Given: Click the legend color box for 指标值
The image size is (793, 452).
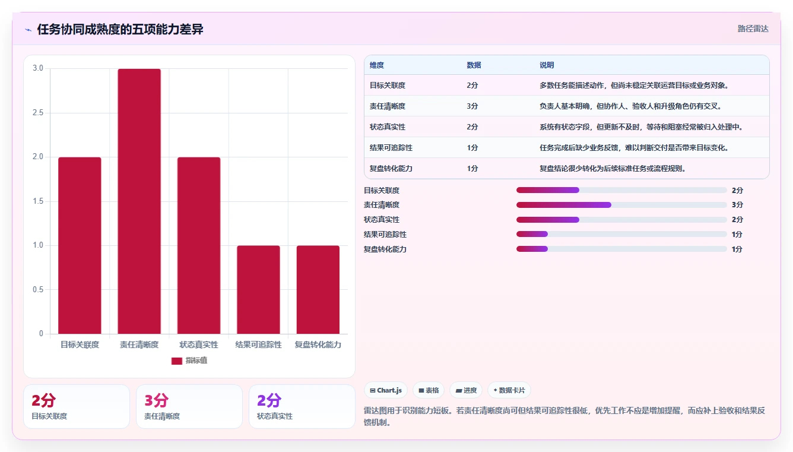Looking at the screenshot, I should tap(176, 361).
